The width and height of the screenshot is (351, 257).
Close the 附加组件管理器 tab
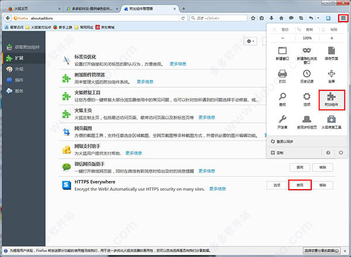click(x=174, y=9)
